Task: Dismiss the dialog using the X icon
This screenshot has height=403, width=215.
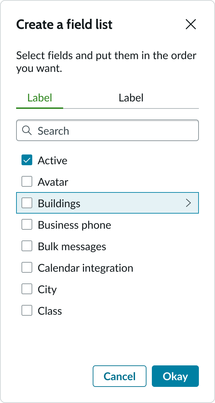Action: tap(190, 24)
